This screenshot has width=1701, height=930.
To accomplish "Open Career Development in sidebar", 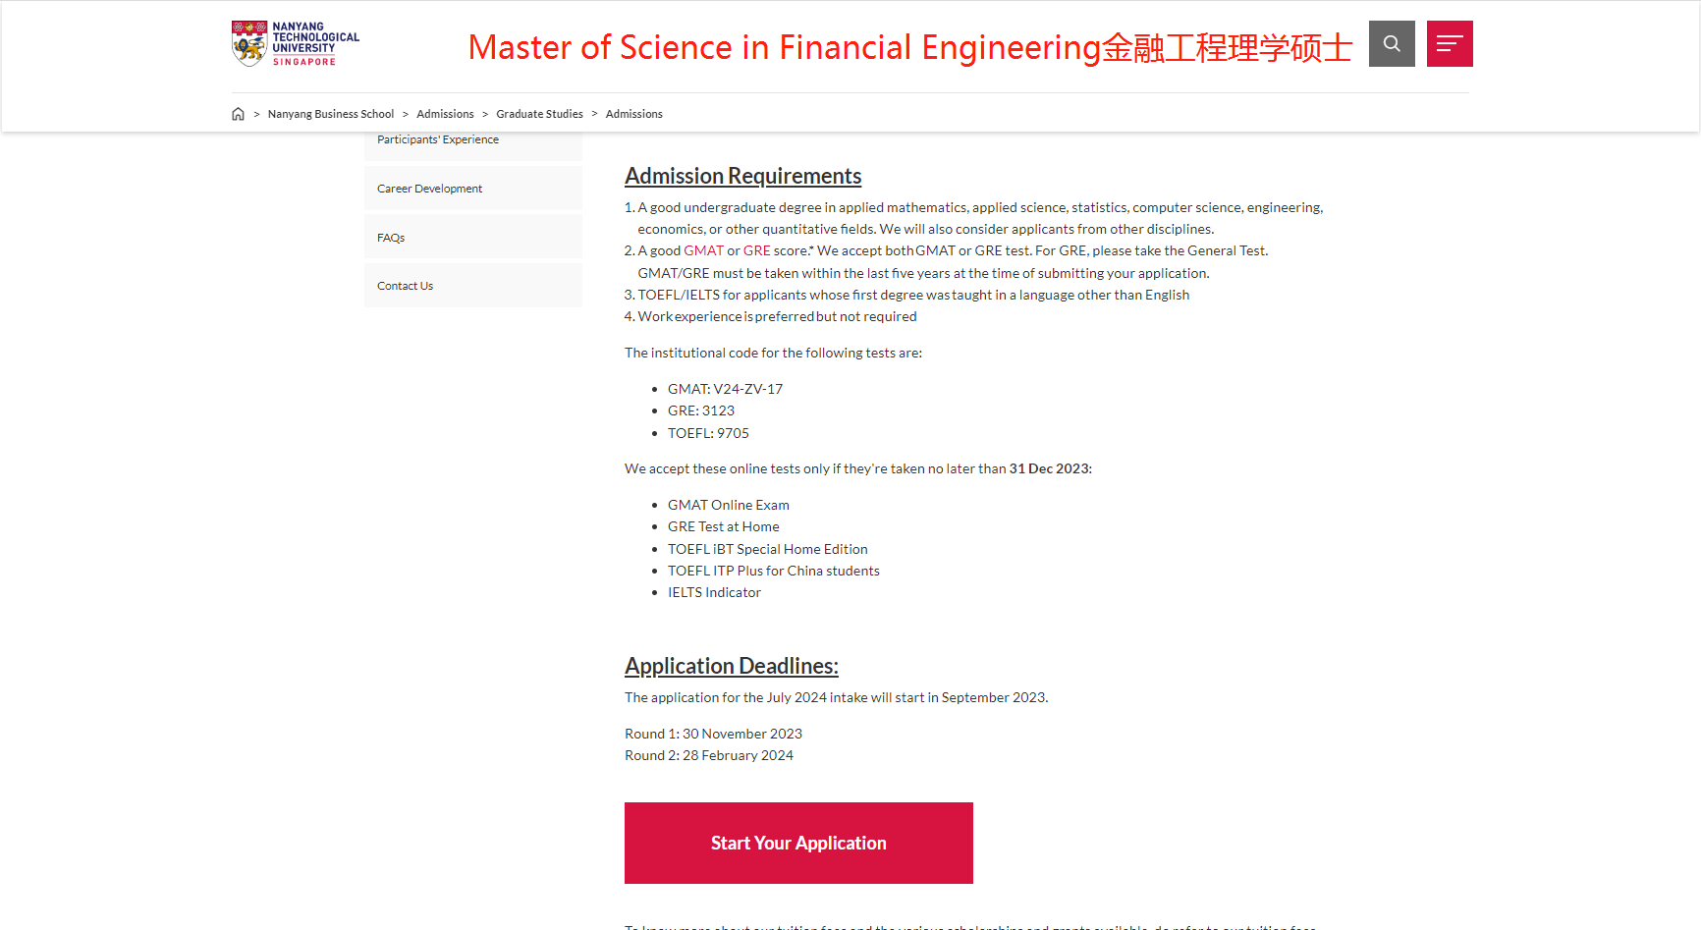I will [473, 188].
